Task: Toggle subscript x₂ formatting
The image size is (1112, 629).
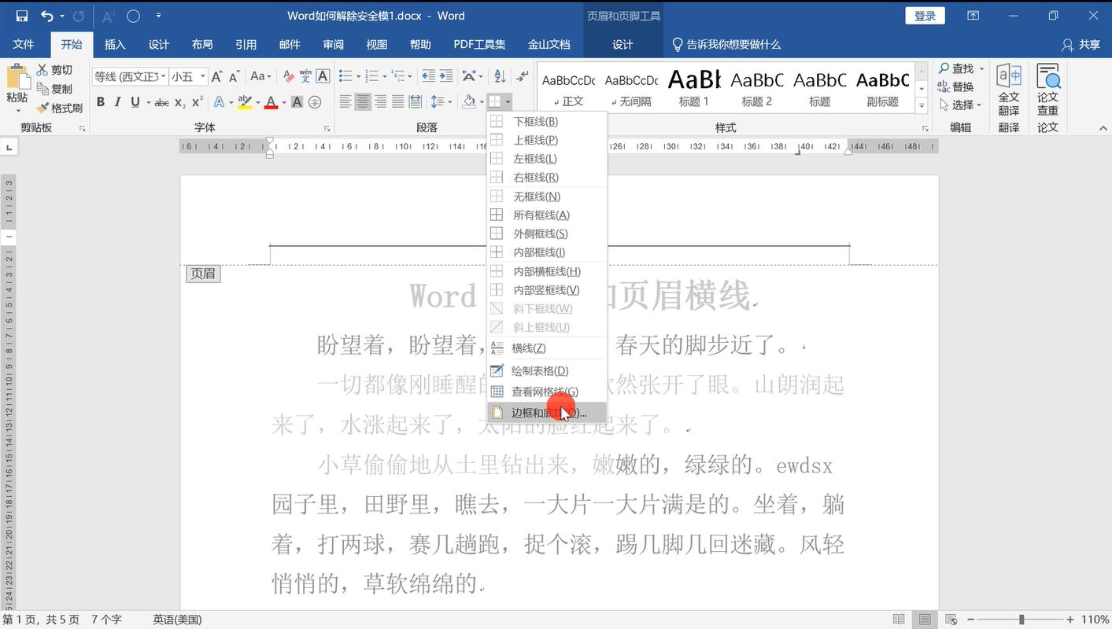Action: pyautogui.click(x=180, y=102)
